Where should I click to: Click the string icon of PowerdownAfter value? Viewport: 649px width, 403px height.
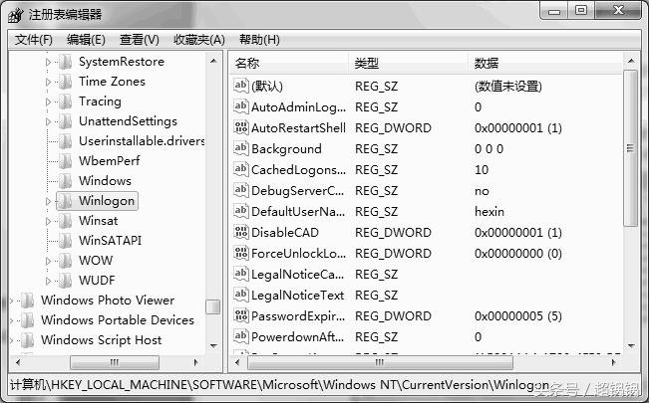pos(241,336)
